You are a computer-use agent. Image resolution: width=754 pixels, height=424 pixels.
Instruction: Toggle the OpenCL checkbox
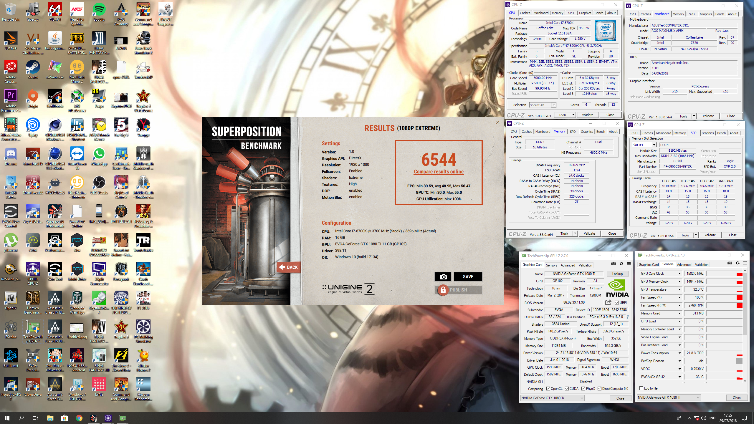pos(548,389)
